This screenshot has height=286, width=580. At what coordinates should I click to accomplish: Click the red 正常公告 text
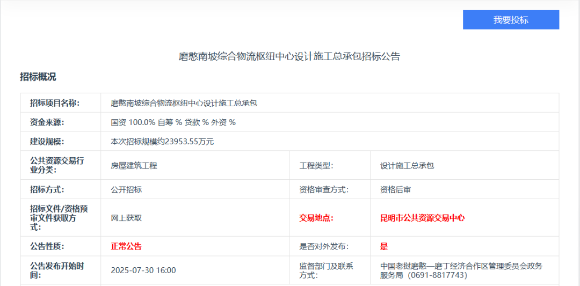[126, 247]
